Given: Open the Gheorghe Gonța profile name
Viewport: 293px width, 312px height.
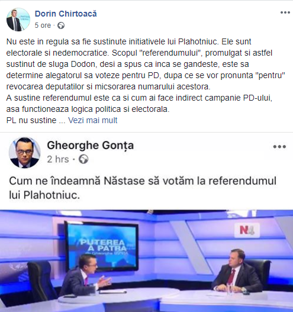Looking at the screenshot, I should pos(91,146).
